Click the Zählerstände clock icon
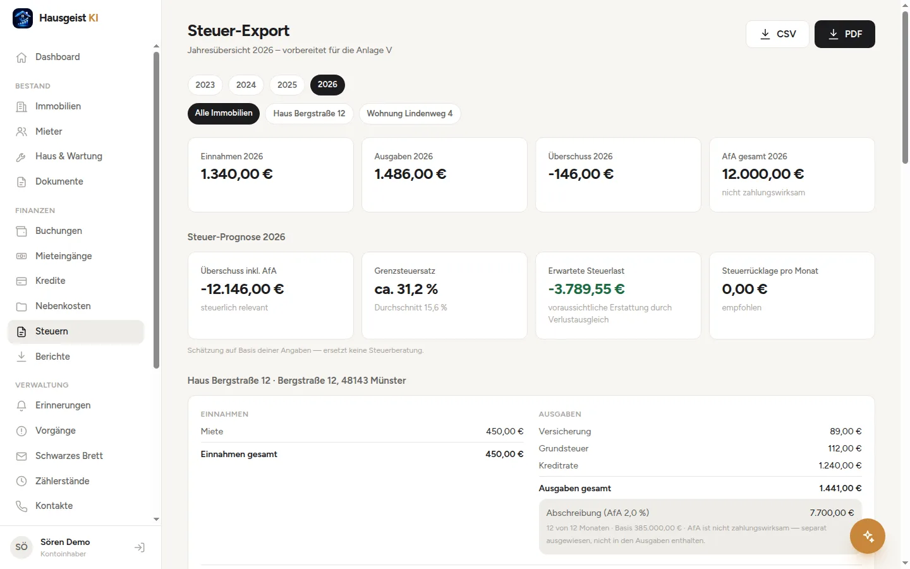 pyautogui.click(x=21, y=481)
